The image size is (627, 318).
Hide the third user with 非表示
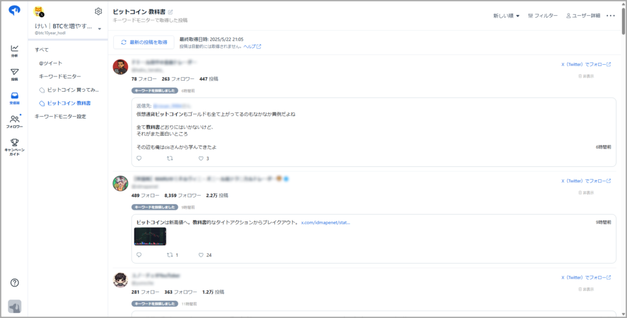[586, 289]
